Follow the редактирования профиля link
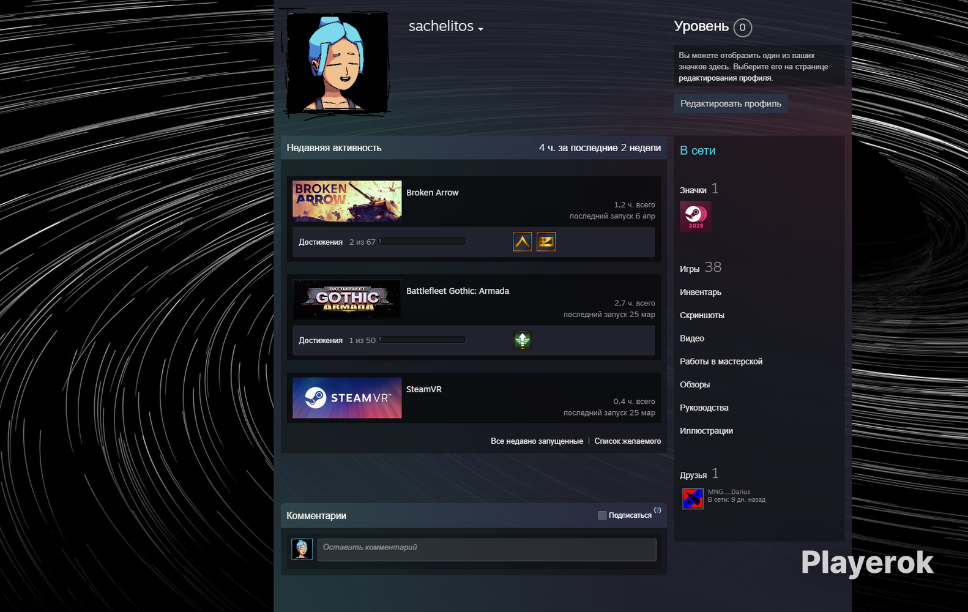Screen dimensions: 968x612 click(x=725, y=78)
